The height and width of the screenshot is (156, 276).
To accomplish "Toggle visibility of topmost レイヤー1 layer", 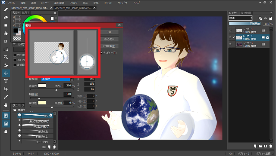I will click(x=230, y=31).
